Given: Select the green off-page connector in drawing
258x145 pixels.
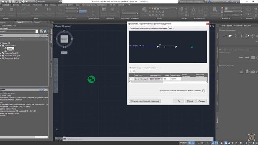Looking at the screenshot, I should tap(92, 79).
